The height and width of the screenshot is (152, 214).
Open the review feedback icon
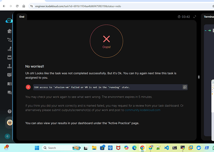[9, 75]
